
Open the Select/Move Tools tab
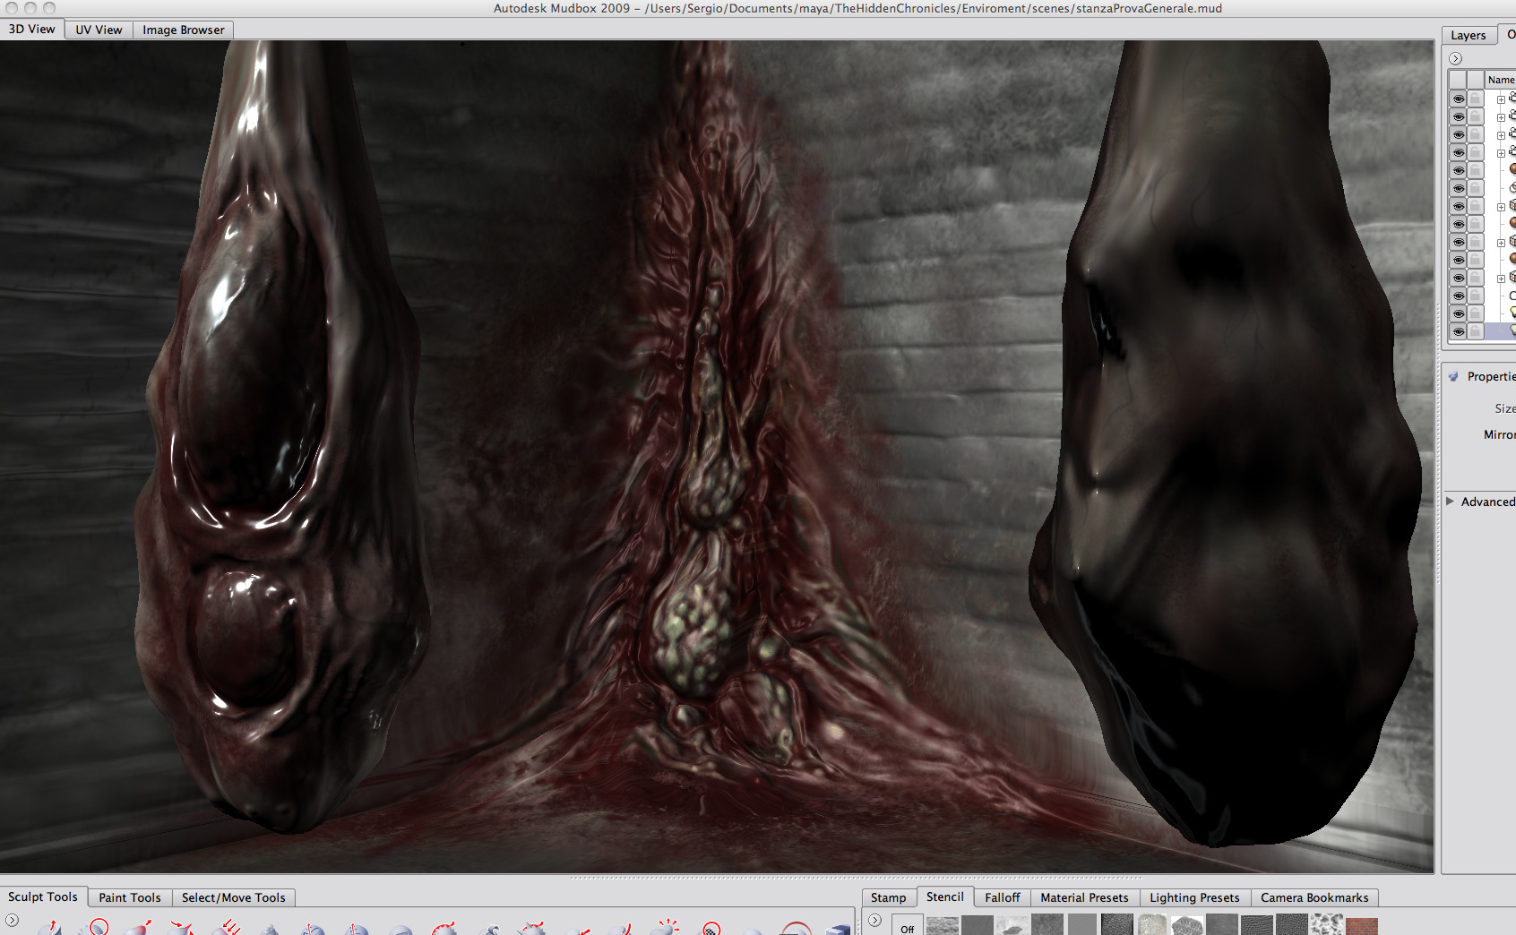coord(234,897)
